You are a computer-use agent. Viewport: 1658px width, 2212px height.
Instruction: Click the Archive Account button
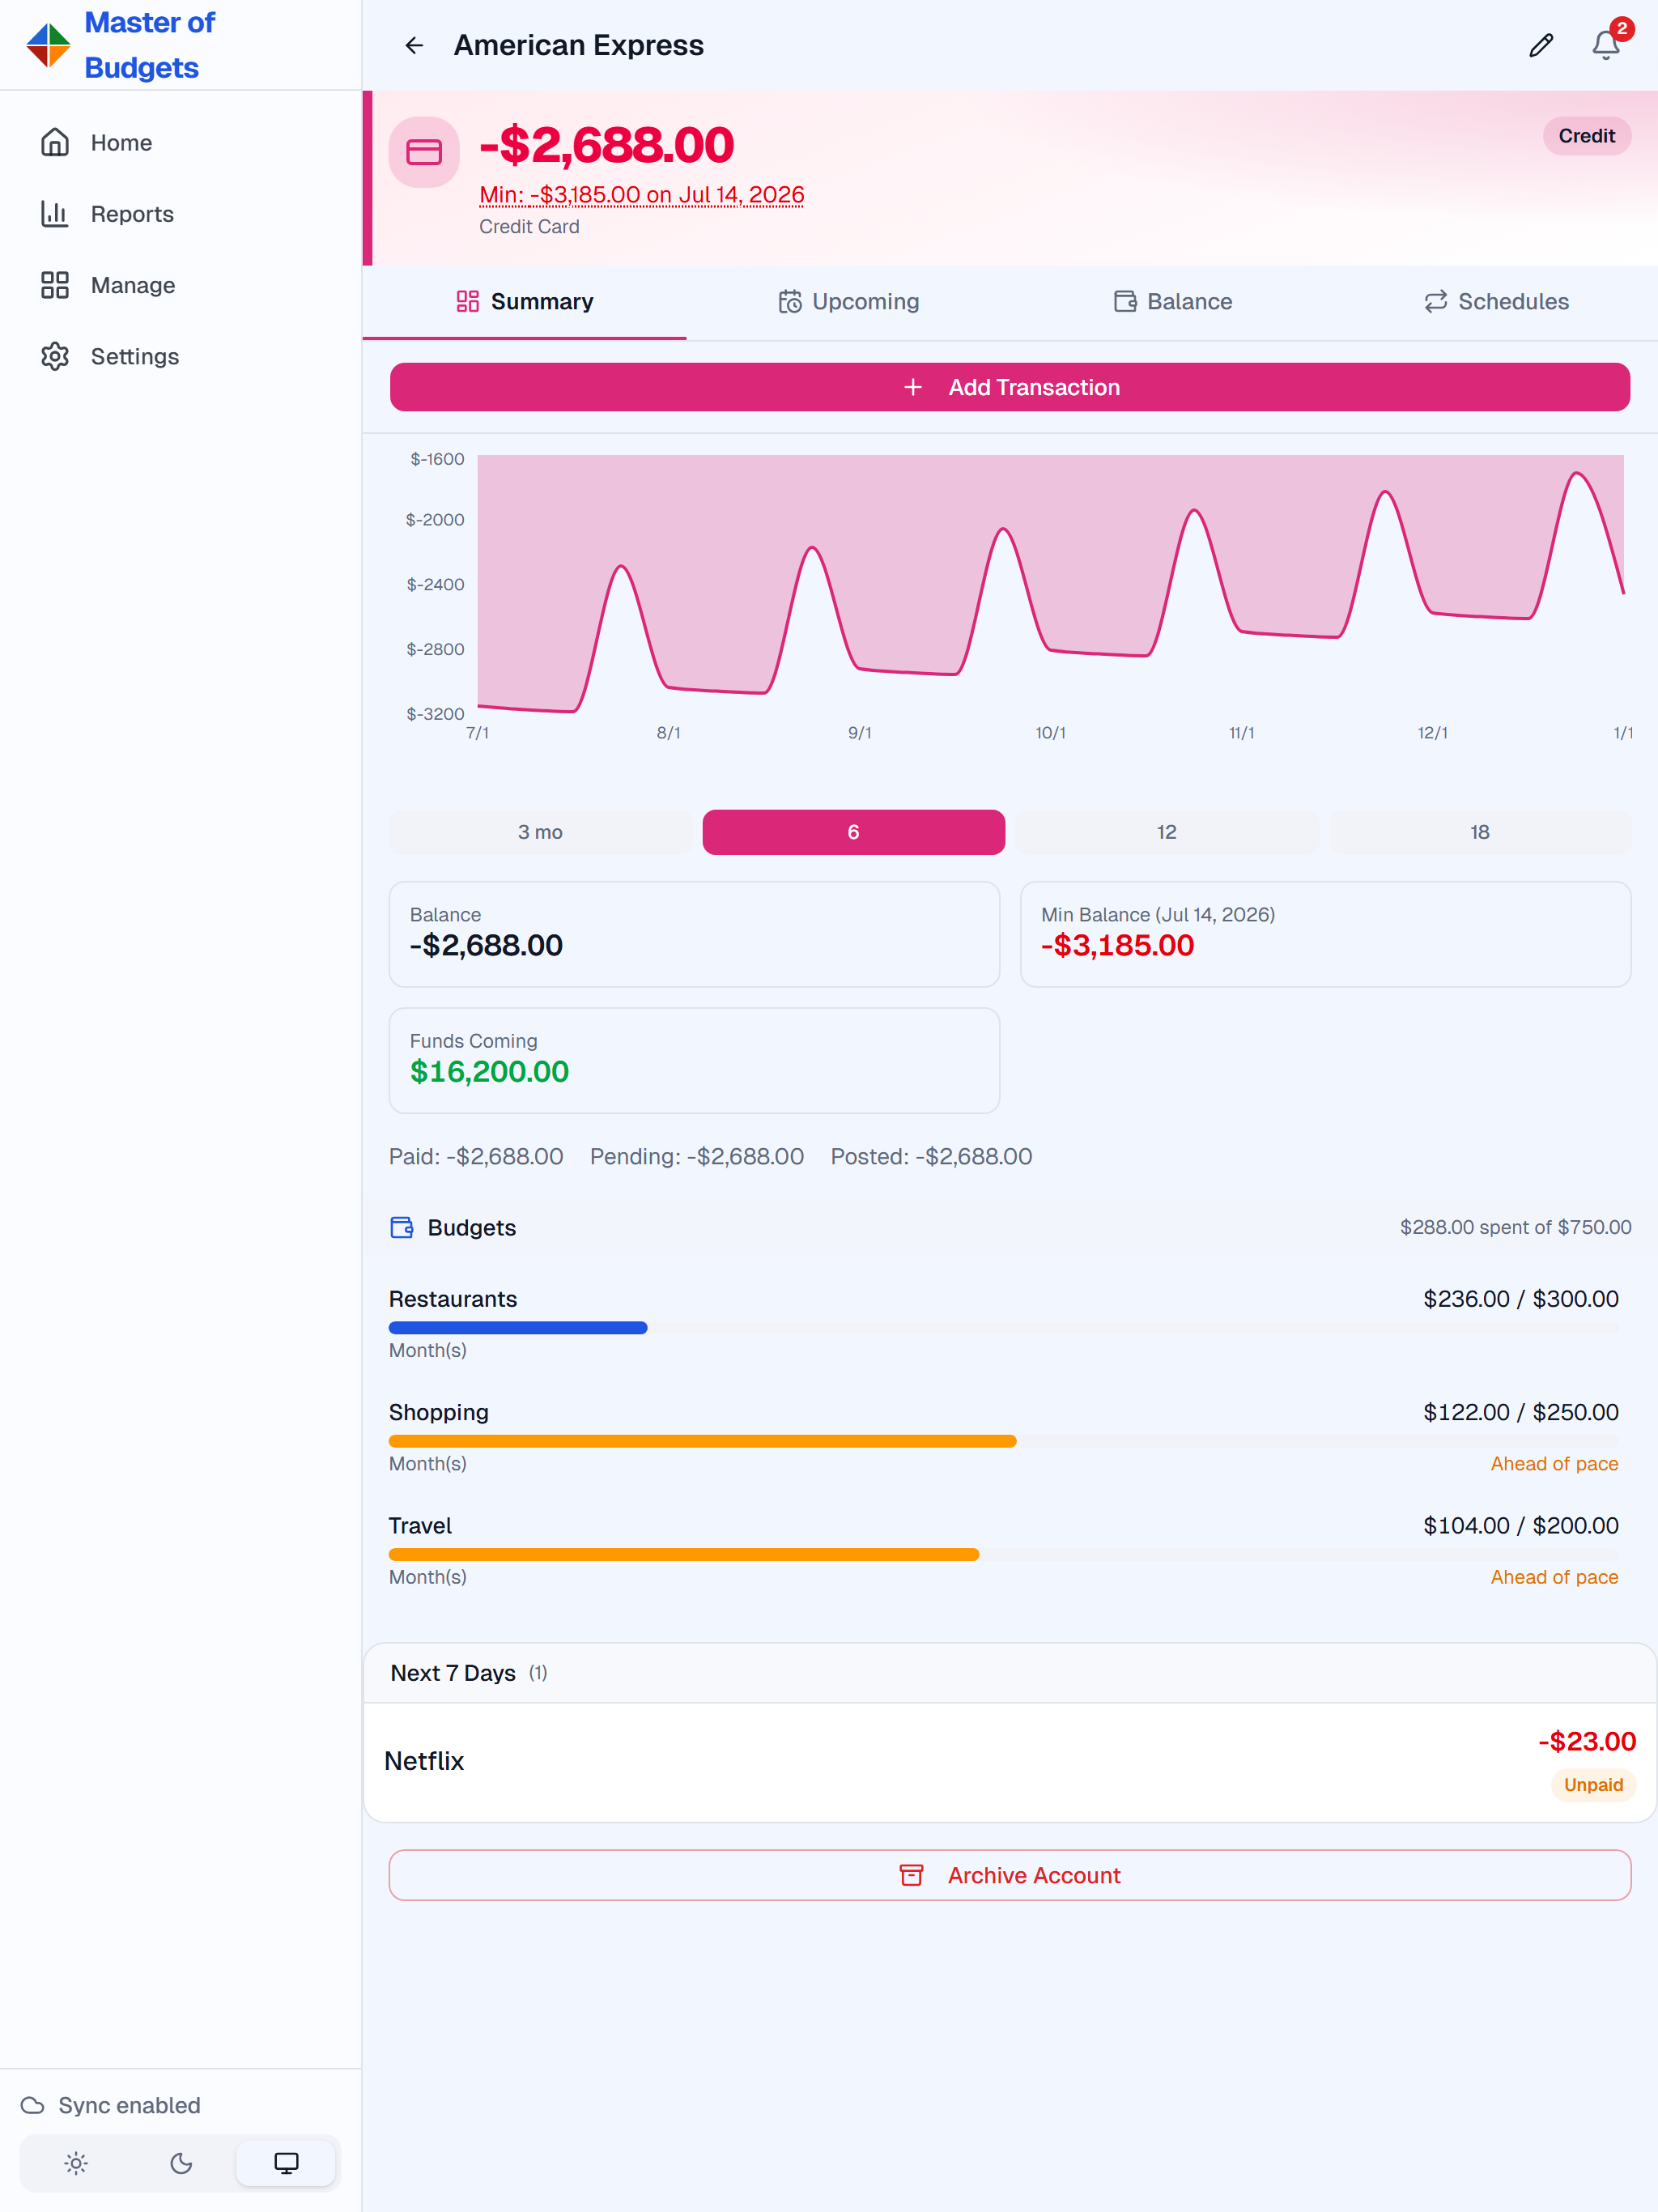click(x=1010, y=1875)
